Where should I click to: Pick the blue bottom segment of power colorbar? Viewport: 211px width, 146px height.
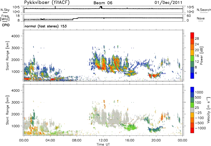point(192,76)
